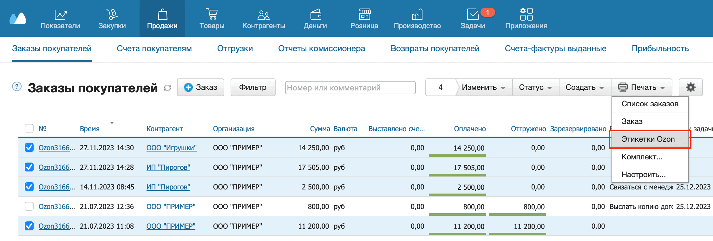The height and width of the screenshot is (241, 713).
Task: Open the Товары cart icon
Action: coord(212,14)
